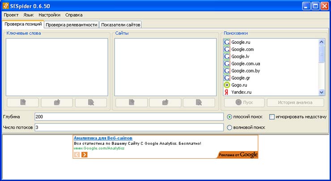Image resolution: width=331 pixels, height=181 pixels.
Task: Select Google.com.ua text in the list
Action: 246,64
